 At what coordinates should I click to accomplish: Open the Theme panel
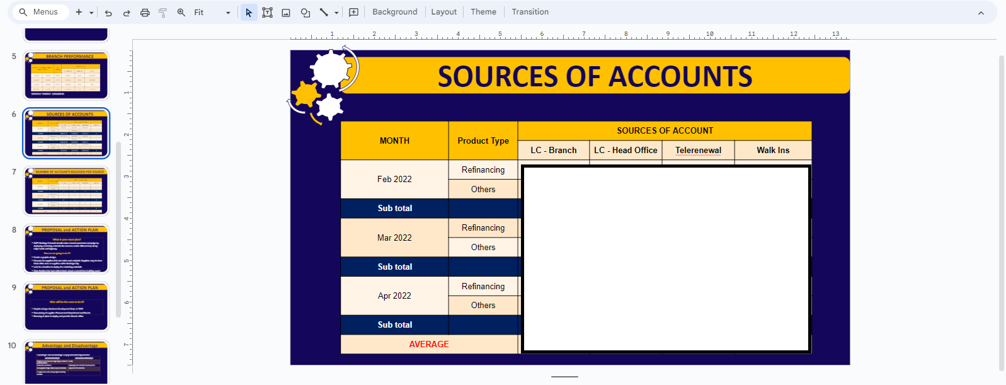(x=484, y=12)
